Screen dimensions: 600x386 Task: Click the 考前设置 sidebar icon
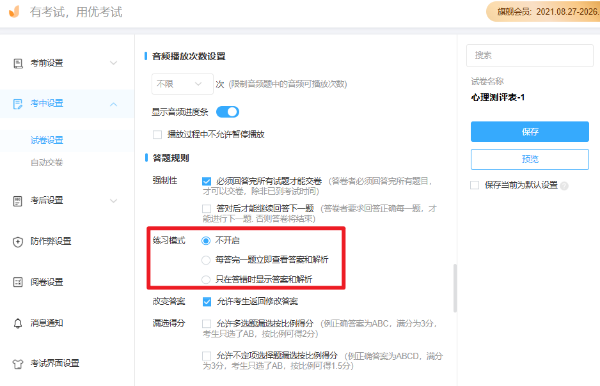tap(18, 63)
